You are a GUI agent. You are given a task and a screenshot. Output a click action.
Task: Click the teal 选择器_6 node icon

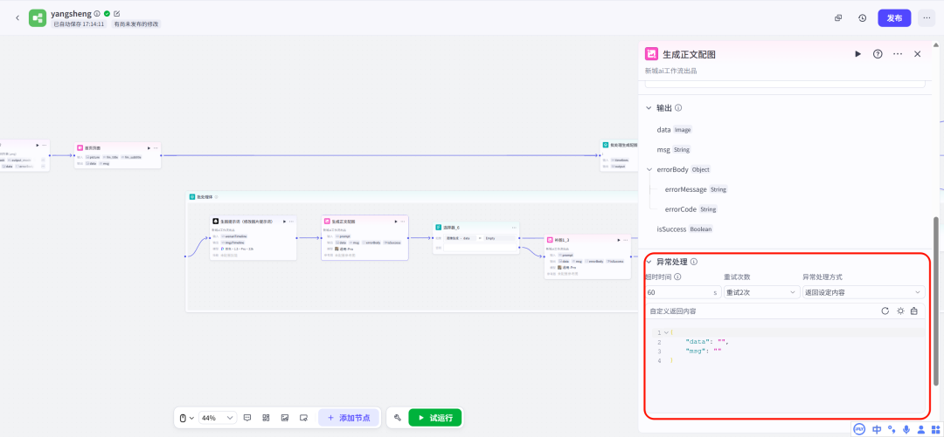[438, 227]
